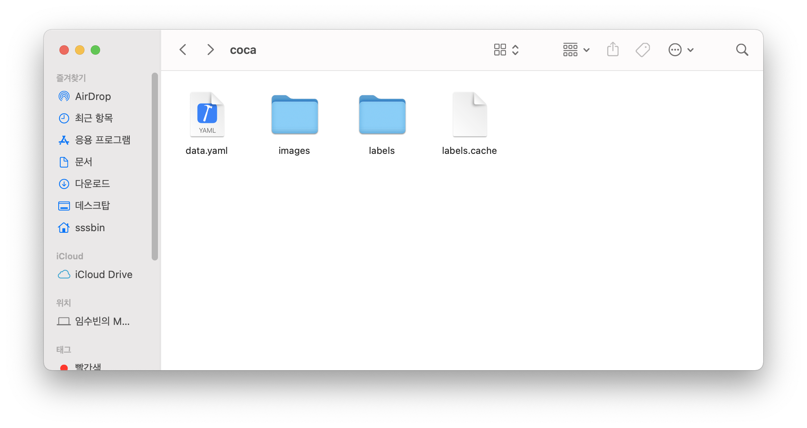Image resolution: width=807 pixels, height=428 pixels.
Task: Select the labels.cache file
Action: pyautogui.click(x=470, y=114)
